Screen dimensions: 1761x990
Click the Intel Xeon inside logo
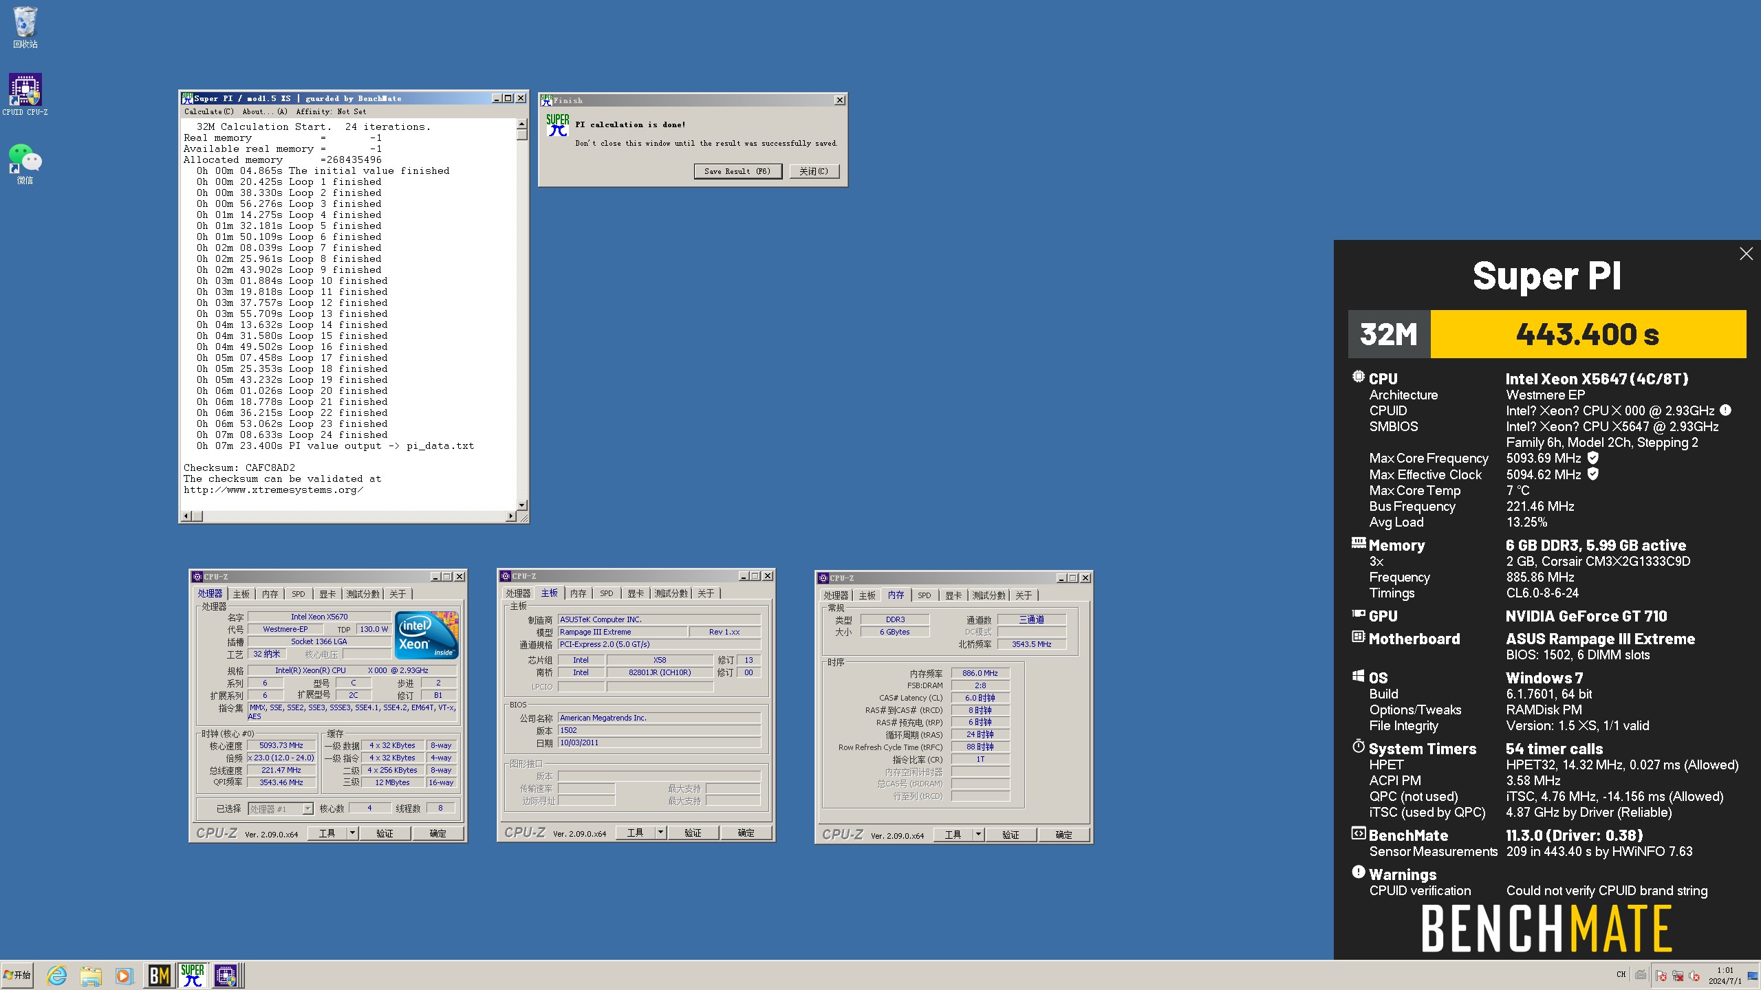pos(426,635)
